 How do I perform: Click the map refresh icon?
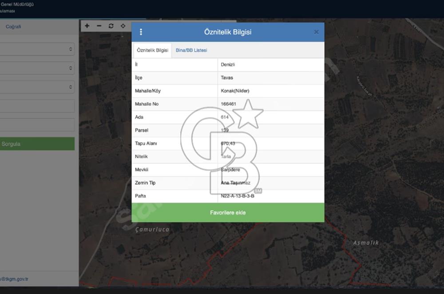(x=111, y=26)
